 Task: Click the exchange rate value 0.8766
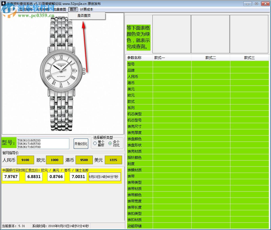pyautogui.click(x=56, y=177)
